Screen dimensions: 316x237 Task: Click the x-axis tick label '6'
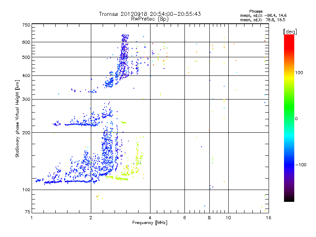tap(184, 218)
